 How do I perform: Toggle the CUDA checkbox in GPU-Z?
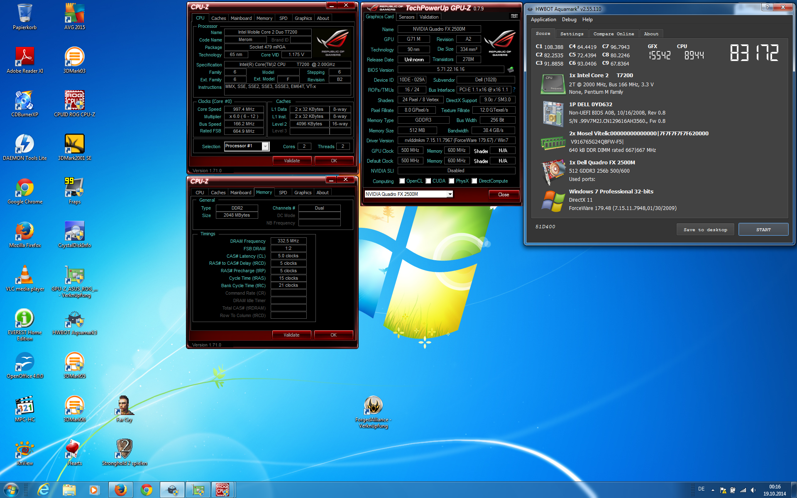428,181
